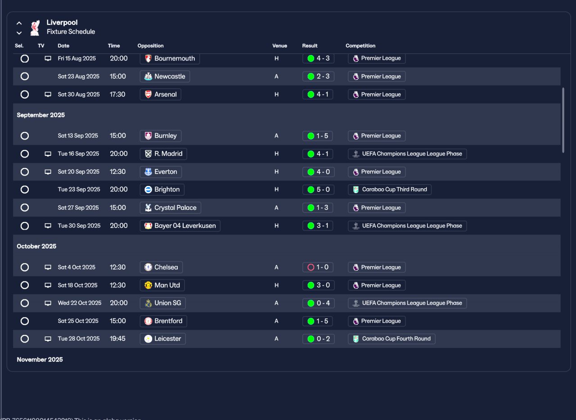Sort fixtures by the Time column header
This screenshot has height=420, width=576.
click(114, 46)
